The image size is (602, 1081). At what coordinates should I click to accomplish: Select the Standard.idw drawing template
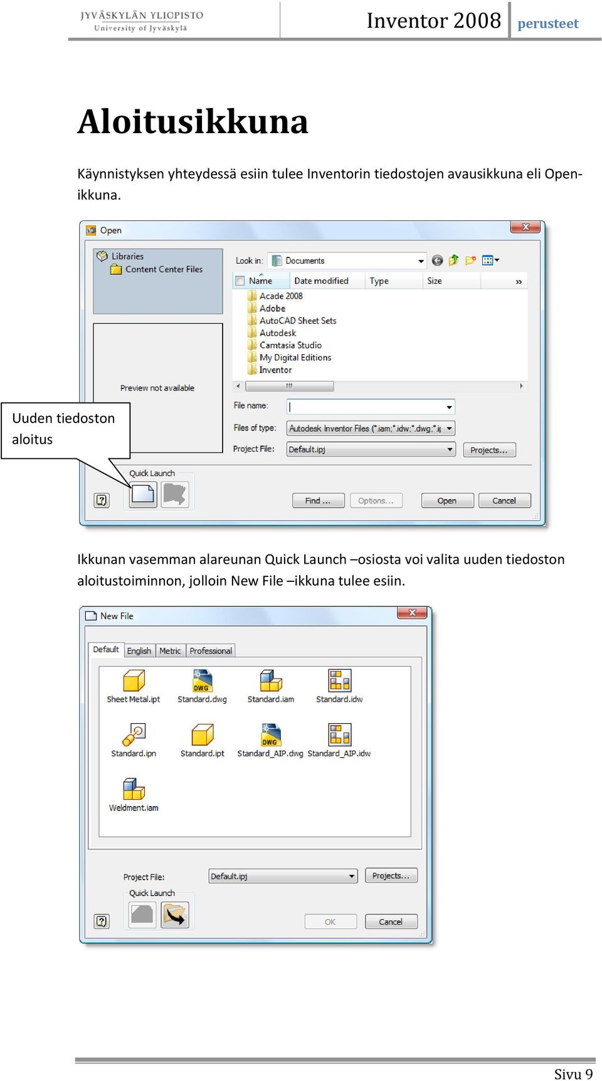click(339, 686)
